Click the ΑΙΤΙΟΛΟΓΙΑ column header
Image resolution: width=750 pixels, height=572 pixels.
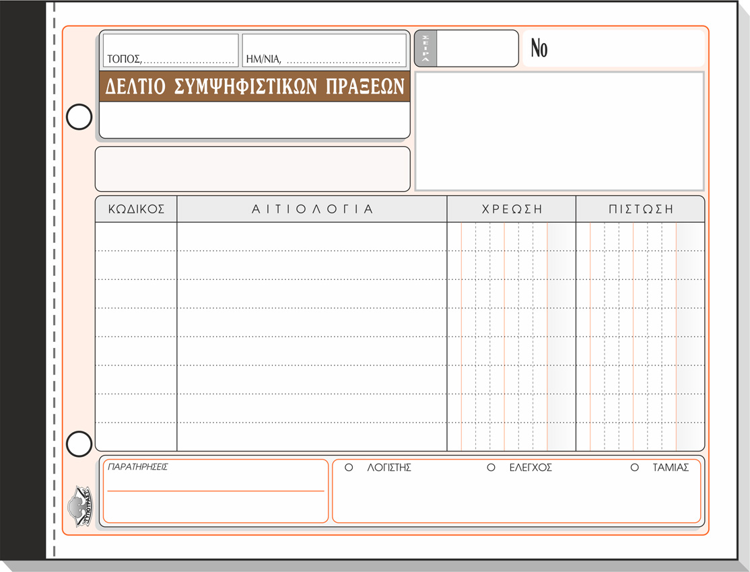click(x=312, y=209)
